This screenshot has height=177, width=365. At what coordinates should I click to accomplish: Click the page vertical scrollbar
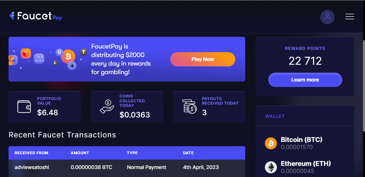pyautogui.click(x=363, y=86)
